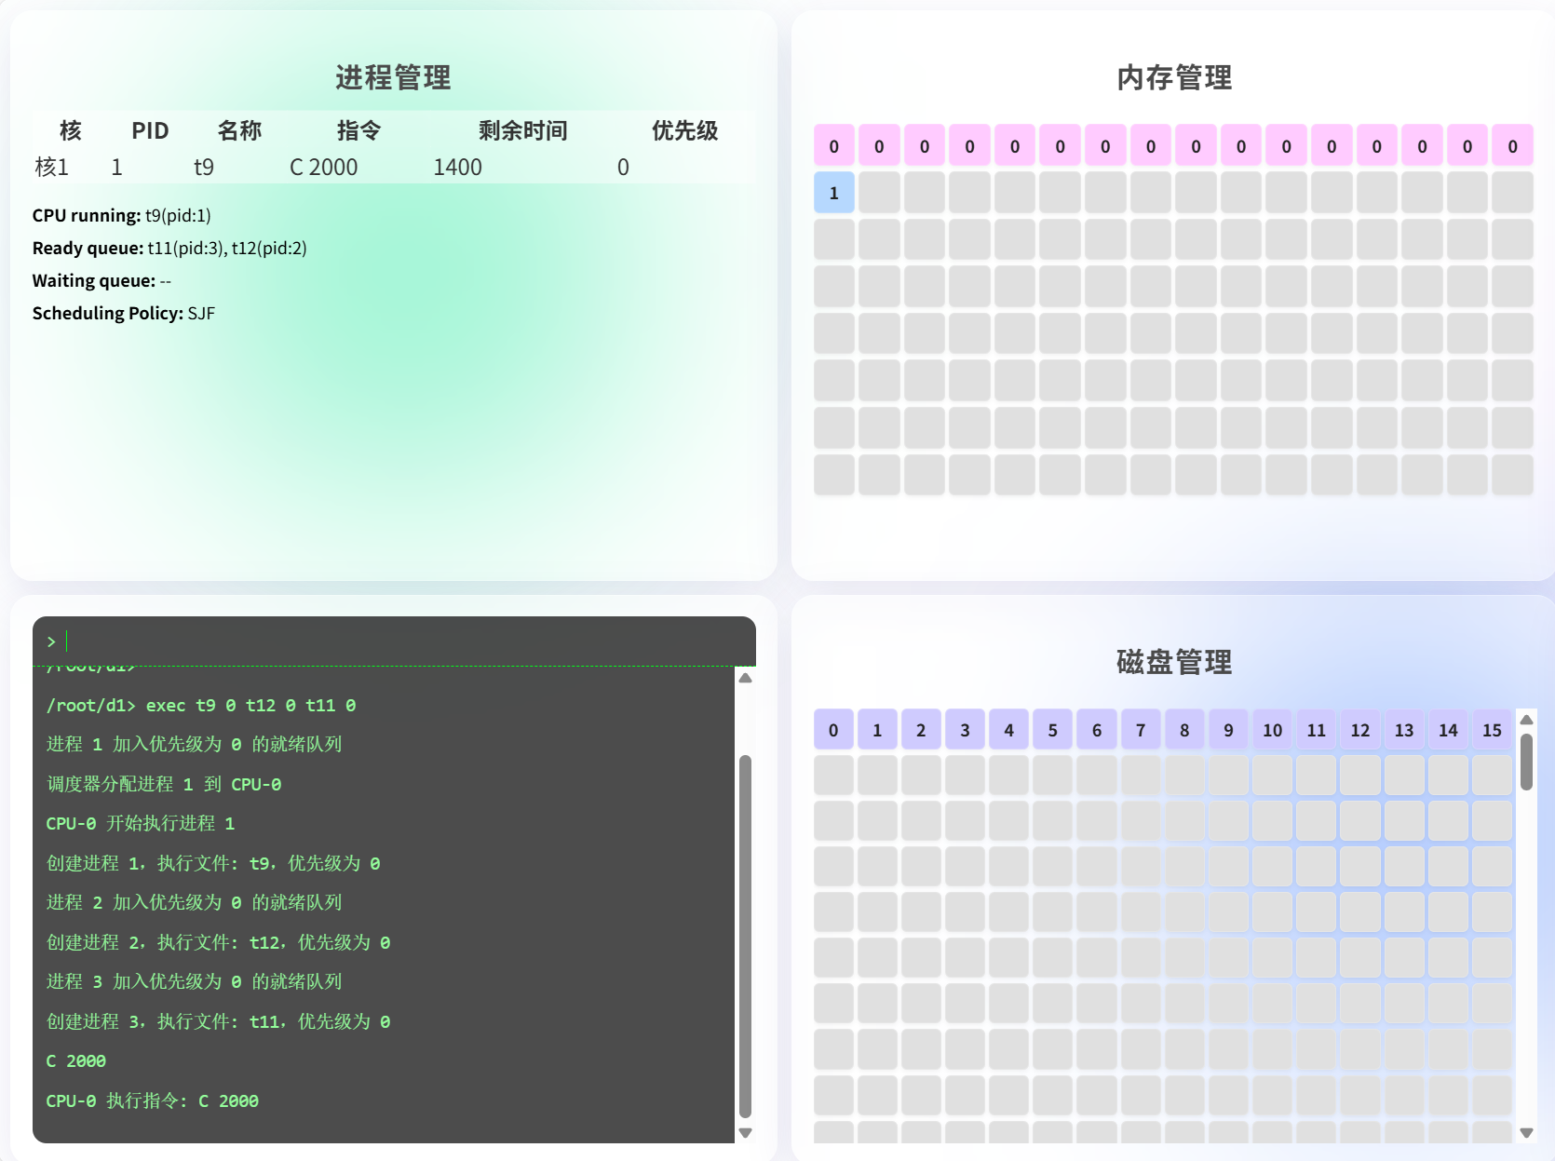This screenshot has width=1555, height=1161.
Task: Click terminal scrollbar up arrow
Action: (x=745, y=678)
